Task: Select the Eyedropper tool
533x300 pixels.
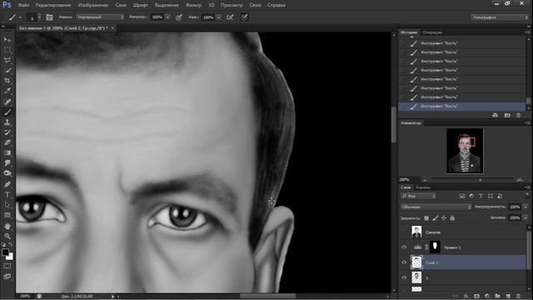Action: 7,91
